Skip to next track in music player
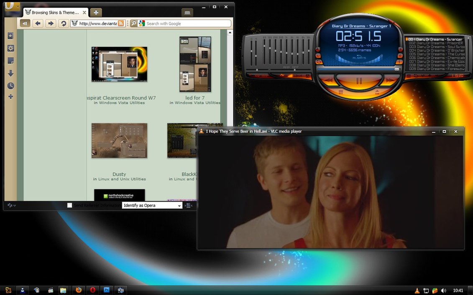 (389, 80)
